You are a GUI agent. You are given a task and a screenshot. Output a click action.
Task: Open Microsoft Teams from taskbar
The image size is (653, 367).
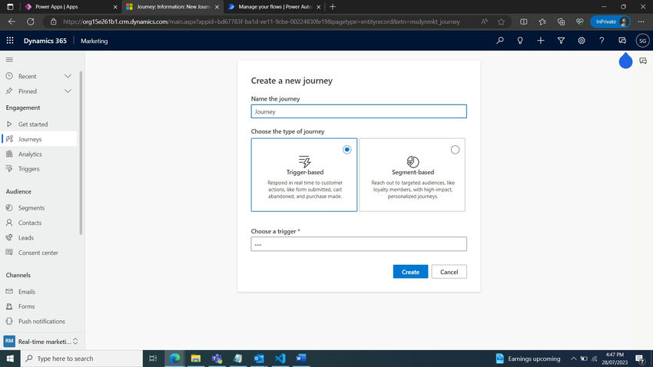point(217,359)
